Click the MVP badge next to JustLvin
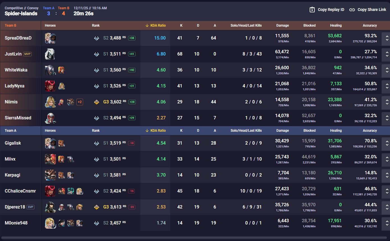 (x=27, y=54)
